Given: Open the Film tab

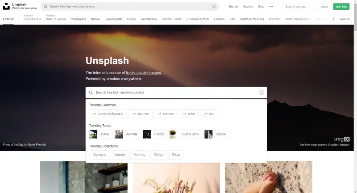Looking at the screenshot, I should click(x=232, y=19).
